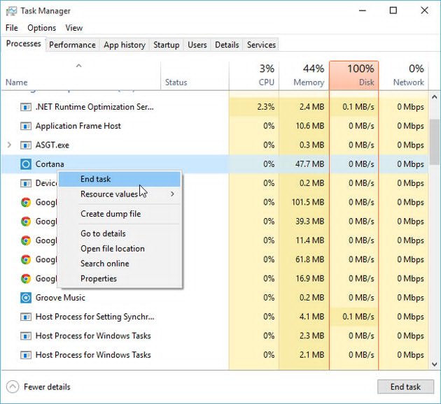
Task: Click the 101.5 MB memory value
Action: 308,203
